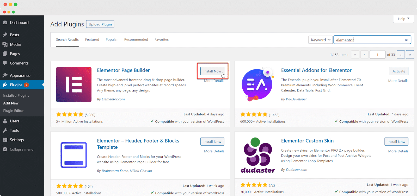Click the Collapse menu arrow icon
Viewport: 417px width, 196px height.
click(5, 149)
